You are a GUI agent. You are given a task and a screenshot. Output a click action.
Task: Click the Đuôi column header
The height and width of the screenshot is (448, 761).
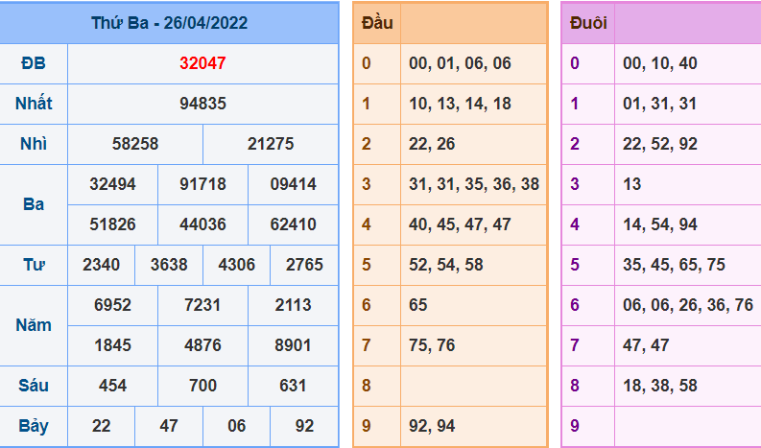coord(588,23)
